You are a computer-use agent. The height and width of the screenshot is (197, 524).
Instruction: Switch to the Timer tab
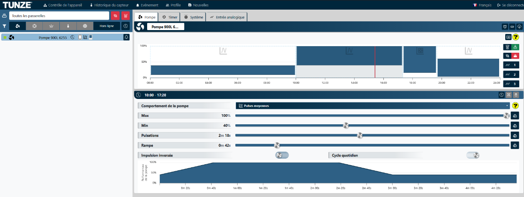pos(169,17)
